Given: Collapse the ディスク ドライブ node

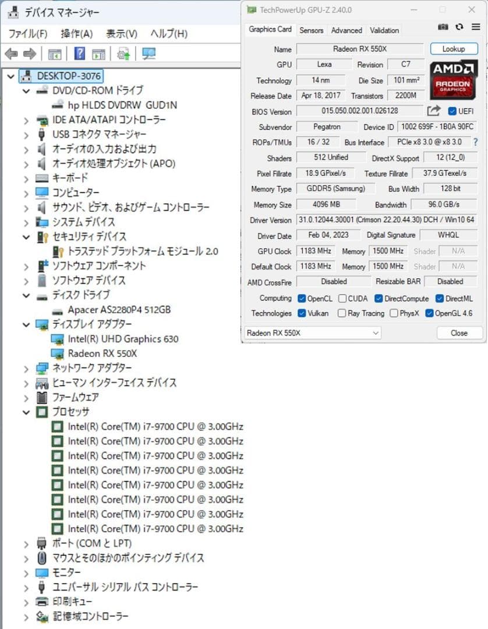Looking at the screenshot, I should [x=26, y=296].
